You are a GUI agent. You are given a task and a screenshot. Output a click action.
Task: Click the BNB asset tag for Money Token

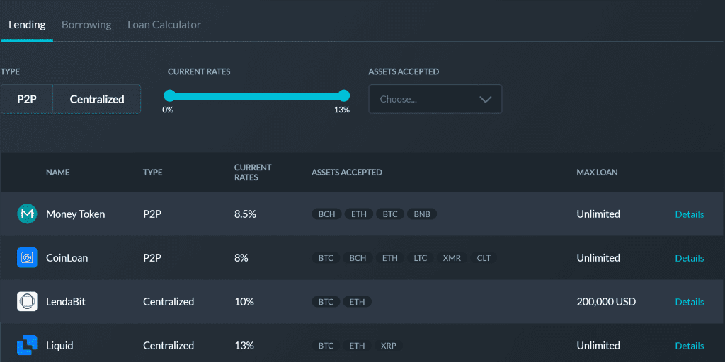coord(422,214)
